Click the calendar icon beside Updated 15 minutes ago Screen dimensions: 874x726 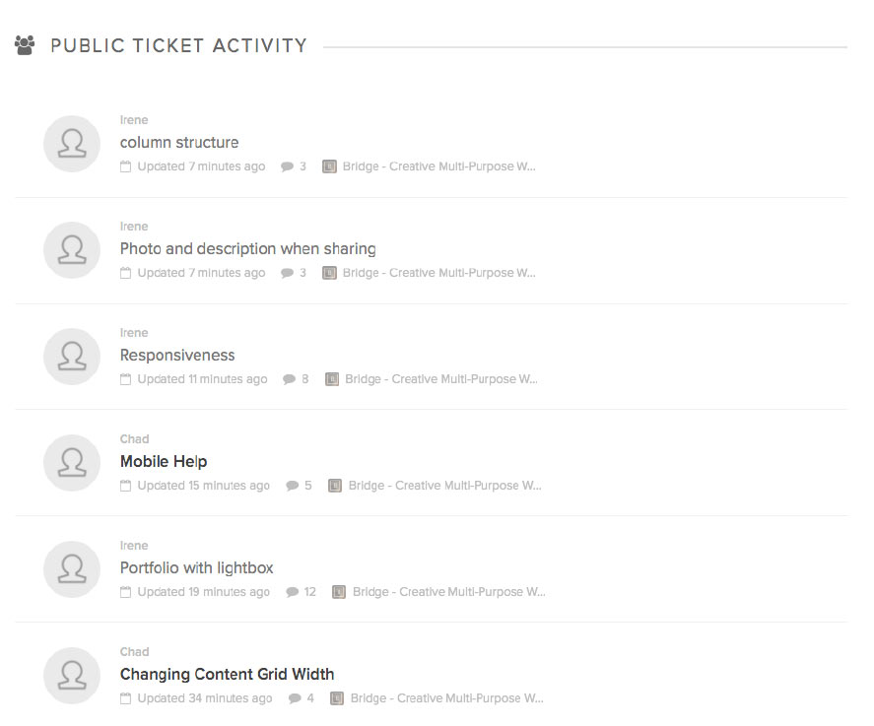click(x=126, y=486)
